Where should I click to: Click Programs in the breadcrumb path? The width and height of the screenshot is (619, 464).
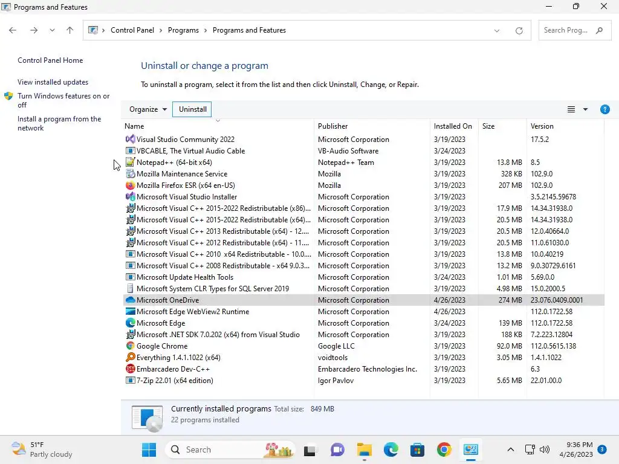[x=183, y=30]
